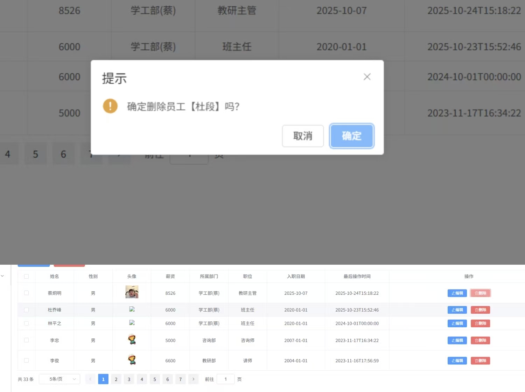
Task: Confirm deletion with the 确定 button
Action: pyautogui.click(x=351, y=136)
